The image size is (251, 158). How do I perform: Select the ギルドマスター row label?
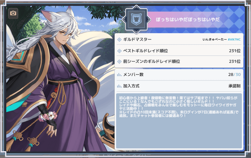[x=137, y=39]
